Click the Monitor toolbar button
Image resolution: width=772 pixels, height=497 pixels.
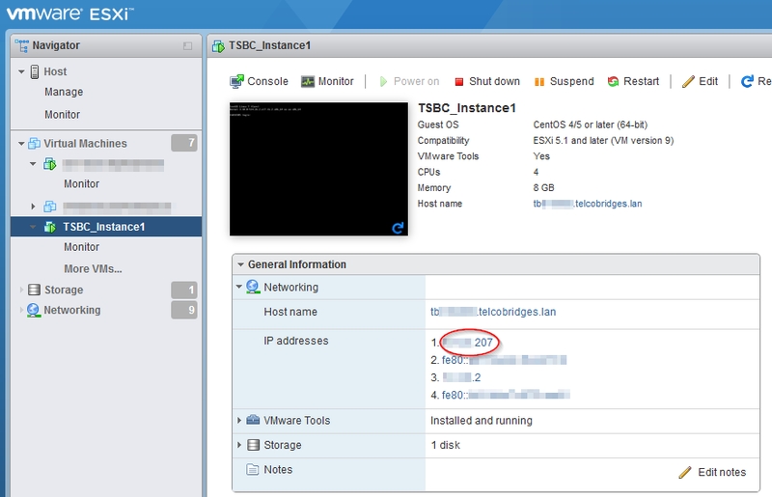(327, 82)
